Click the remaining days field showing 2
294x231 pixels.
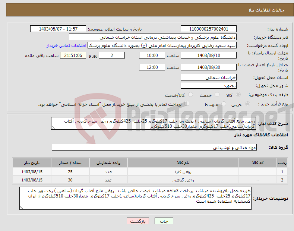tap(112, 55)
